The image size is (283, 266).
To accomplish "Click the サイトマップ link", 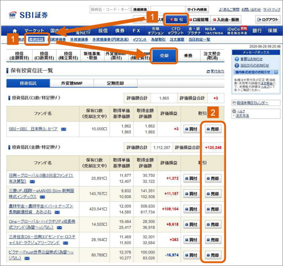I will (x=272, y=10).
